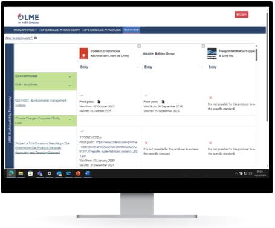This screenshot has width=275, height=228.
Task: Open Microsoft Teams from the taskbar
Action: point(40,173)
